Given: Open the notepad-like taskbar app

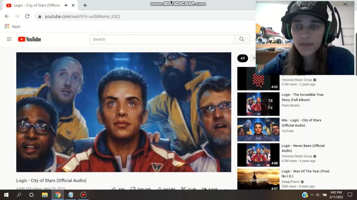Looking at the screenshot, I should pos(70,195).
